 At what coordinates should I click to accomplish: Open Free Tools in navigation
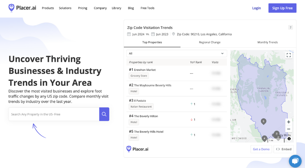coord(147,8)
